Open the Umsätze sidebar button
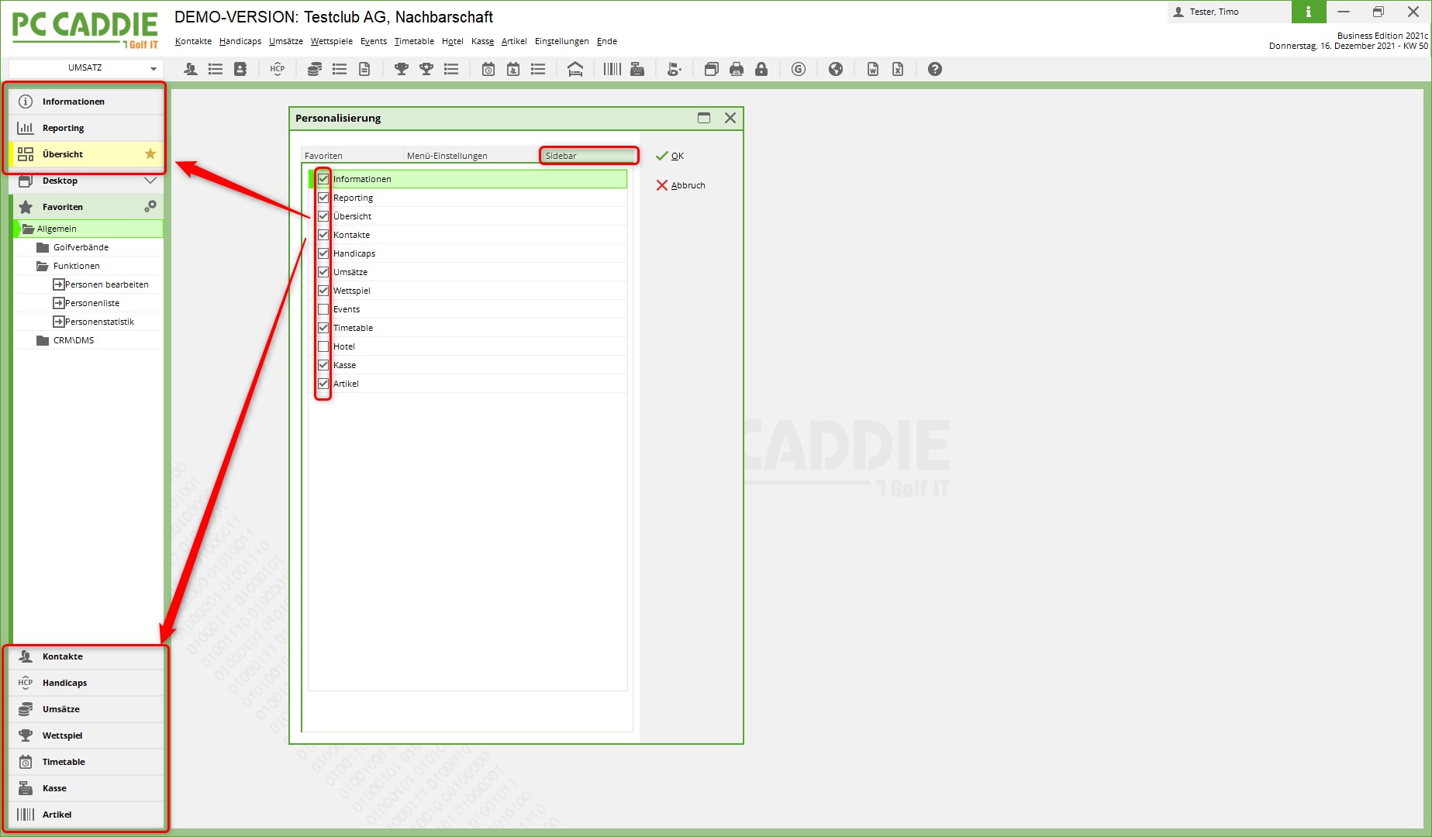Viewport: 1432px width, 837px height. coord(88,709)
